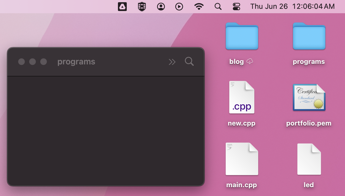This screenshot has height=196, width=345.
Task: Select the new.cpp file
Action: click(x=242, y=97)
